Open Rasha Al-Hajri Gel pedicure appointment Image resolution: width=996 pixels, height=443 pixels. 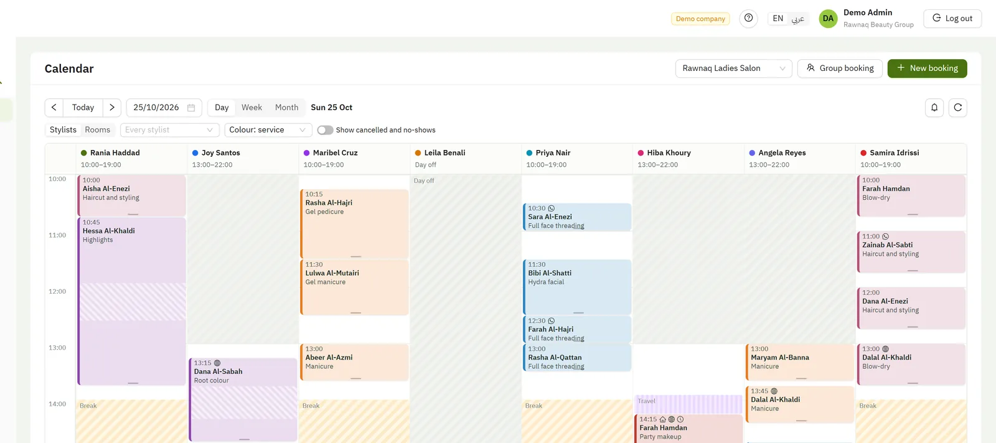[x=354, y=223]
